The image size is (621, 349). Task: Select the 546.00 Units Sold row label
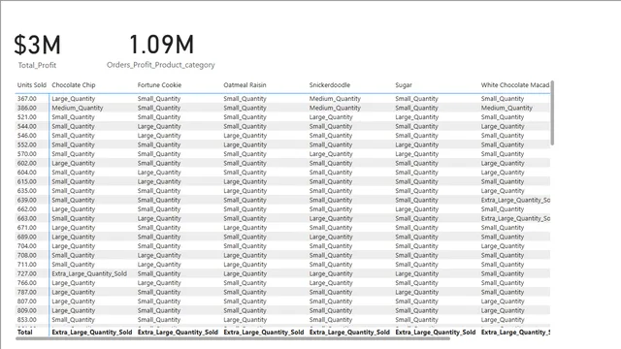tap(27, 136)
